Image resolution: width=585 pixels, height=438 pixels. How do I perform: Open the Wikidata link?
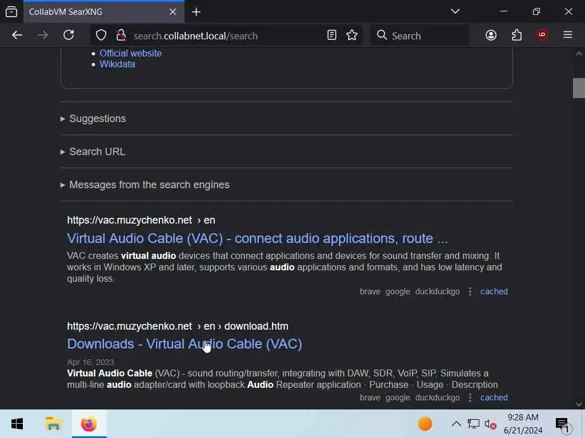click(118, 64)
